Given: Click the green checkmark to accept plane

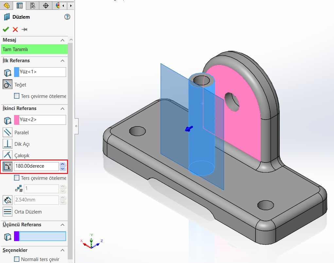Looking at the screenshot, I should tap(6, 29).
